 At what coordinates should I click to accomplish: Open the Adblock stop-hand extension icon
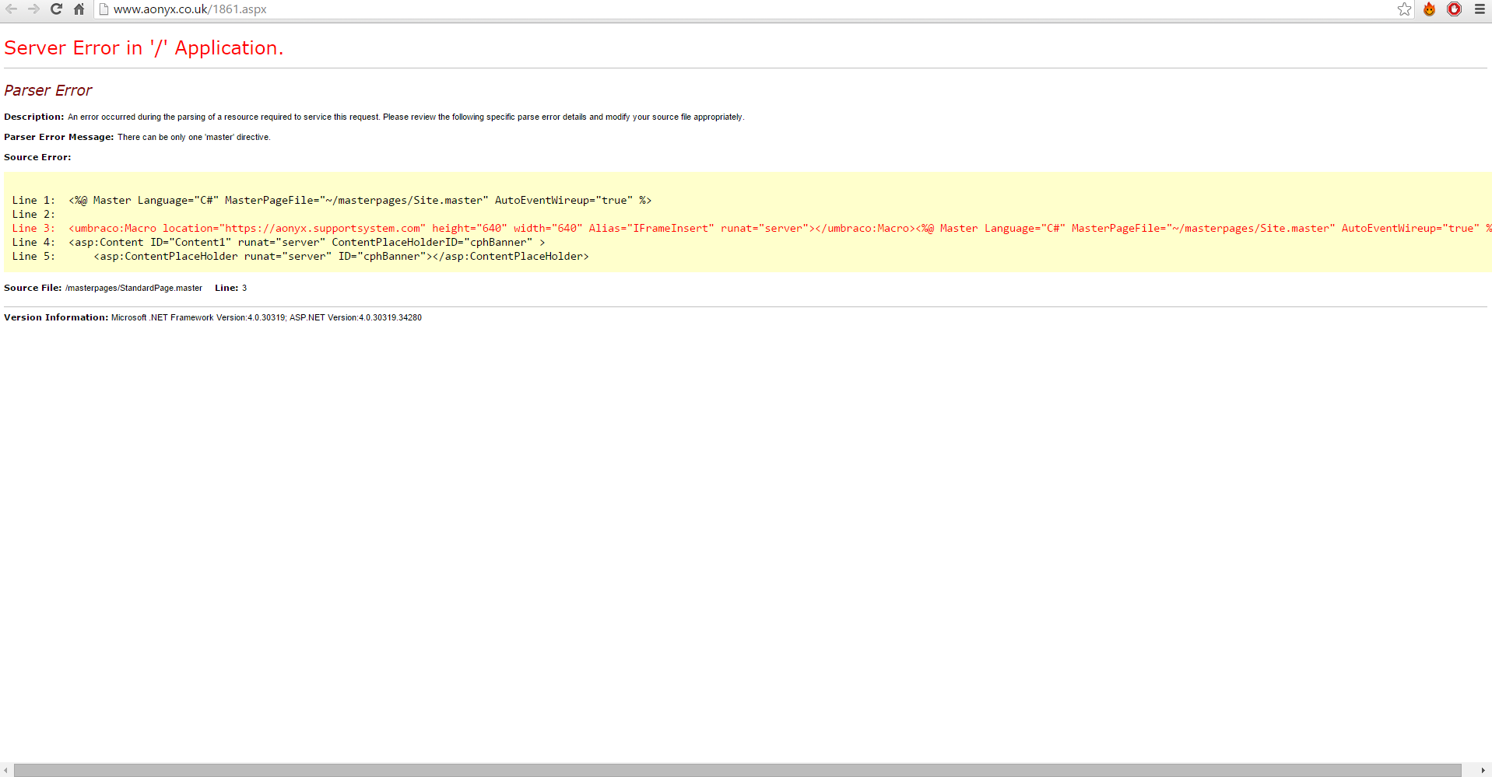1454,9
